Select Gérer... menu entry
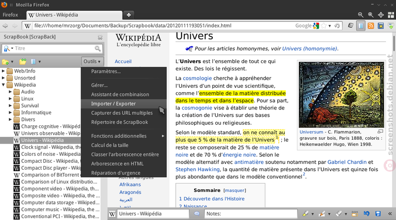Screen dimensions: 396x220 124,85
